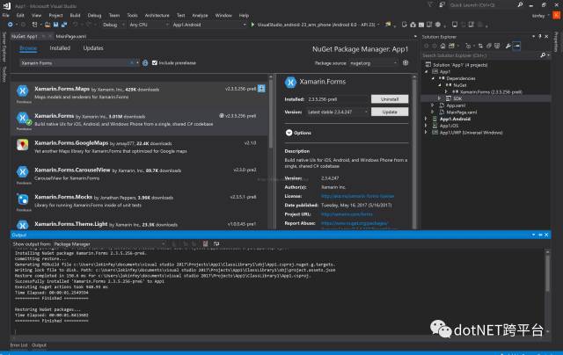
Task: Click the Save toolbar icon
Action: click(55, 25)
